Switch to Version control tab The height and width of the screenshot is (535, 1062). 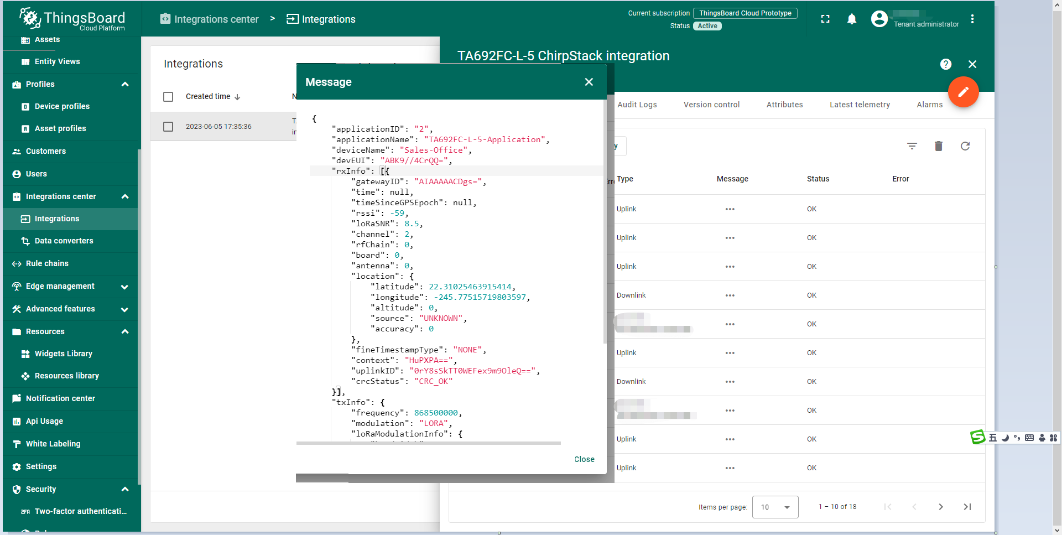(711, 105)
